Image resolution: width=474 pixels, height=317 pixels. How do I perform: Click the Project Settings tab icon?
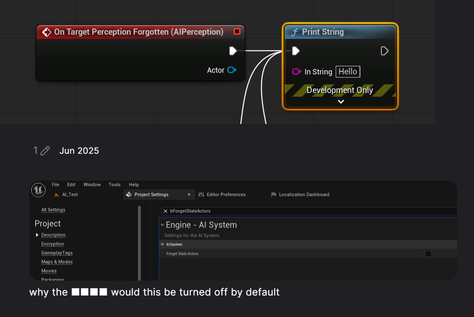click(x=129, y=195)
